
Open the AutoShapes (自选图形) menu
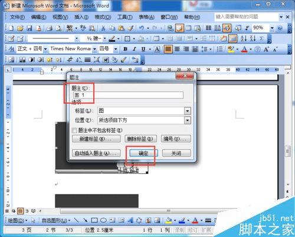pos(56,220)
